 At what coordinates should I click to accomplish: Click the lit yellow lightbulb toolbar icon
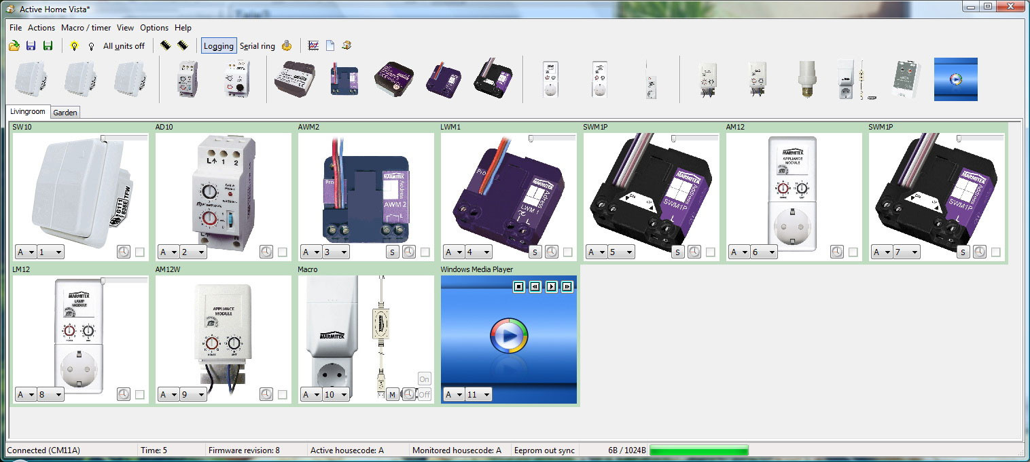click(x=74, y=46)
